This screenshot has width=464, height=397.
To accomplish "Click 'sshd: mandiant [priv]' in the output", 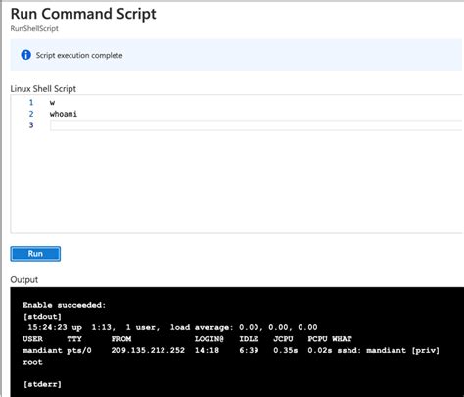I will [x=389, y=350].
